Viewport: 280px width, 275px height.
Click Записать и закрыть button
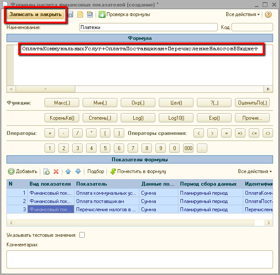(36, 14)
